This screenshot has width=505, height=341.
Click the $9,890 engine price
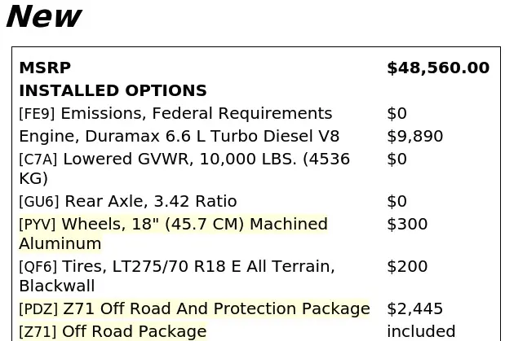click(414, 136)
